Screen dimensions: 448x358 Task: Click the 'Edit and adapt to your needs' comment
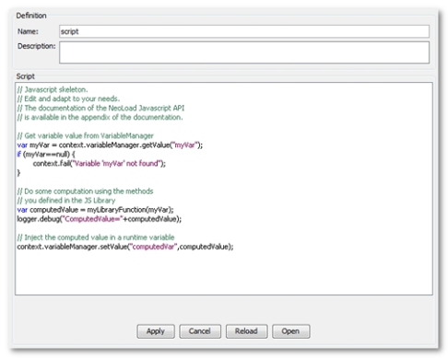pyautogui.click(x=68, y=98)
